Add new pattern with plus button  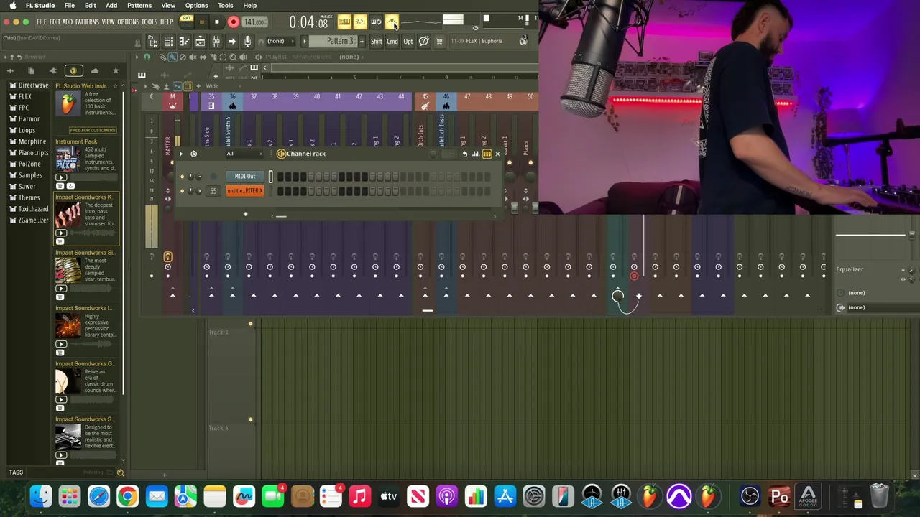click(362, 41)
